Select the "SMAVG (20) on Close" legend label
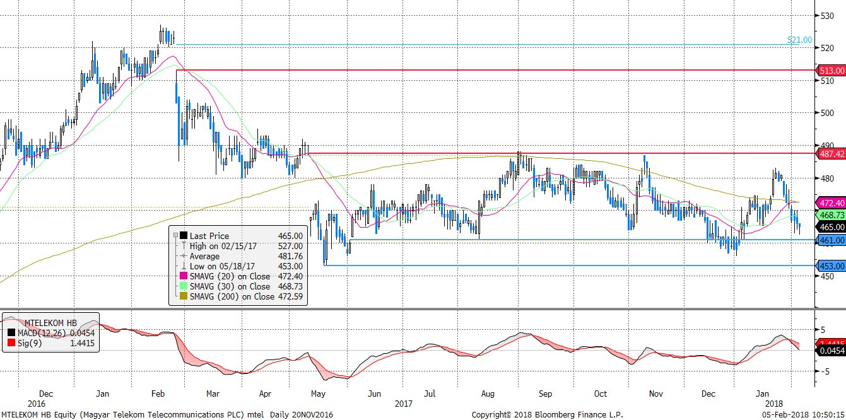This screenshot has height=420, width=846. 230,276
